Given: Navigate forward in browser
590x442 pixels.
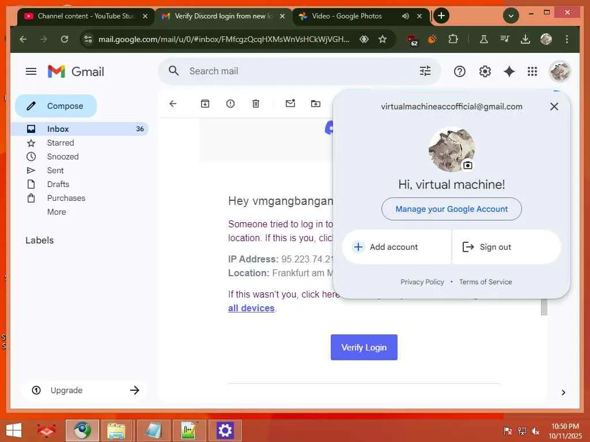Looking at the screenshot, I should click(44, 39).
